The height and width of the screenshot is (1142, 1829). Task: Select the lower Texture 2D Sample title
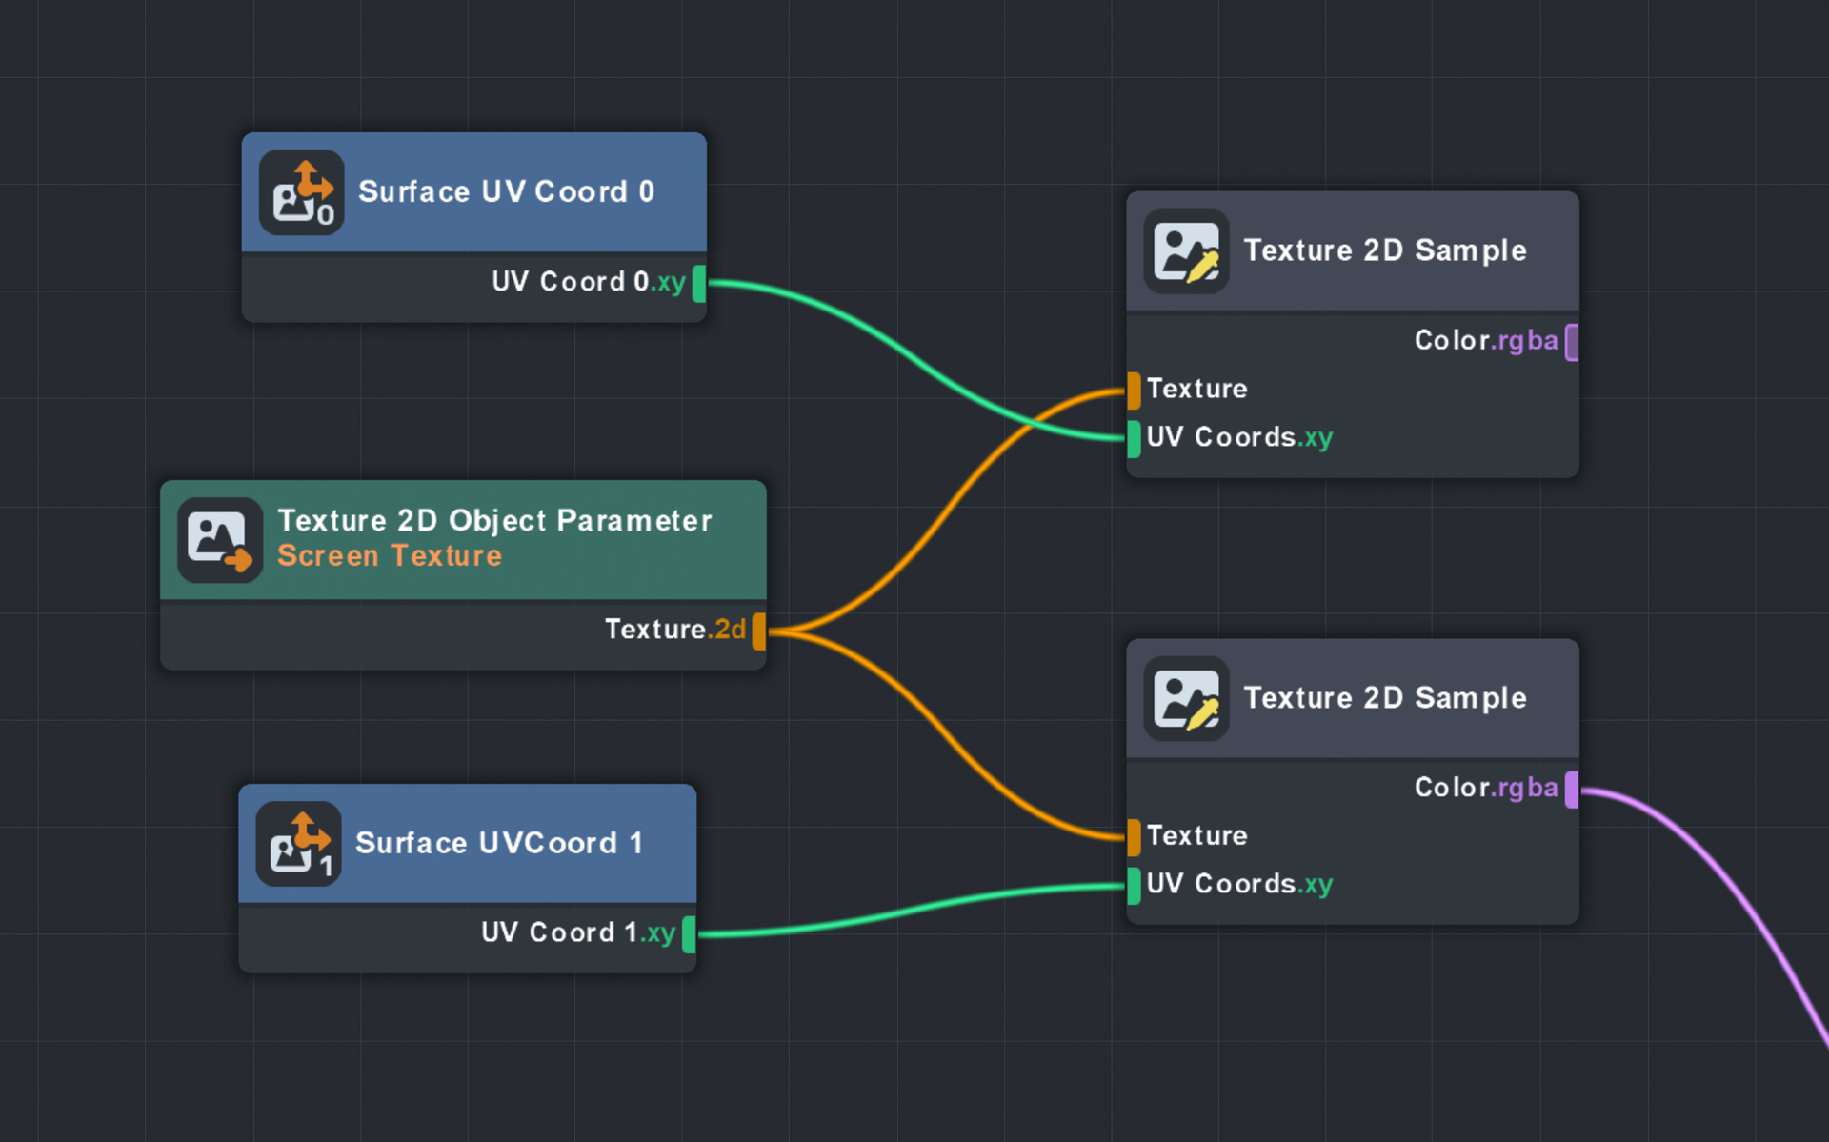pyautogui.click(x=1385, y=699)
